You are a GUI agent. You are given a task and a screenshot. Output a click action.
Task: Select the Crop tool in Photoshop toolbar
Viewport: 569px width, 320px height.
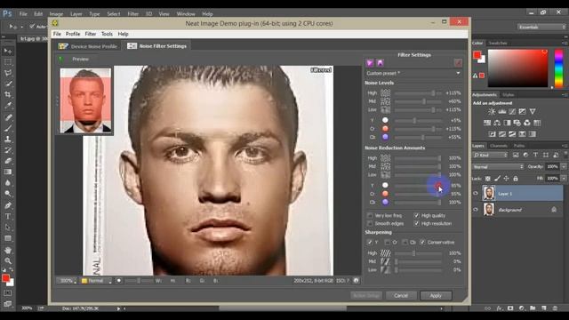(8, 95)
